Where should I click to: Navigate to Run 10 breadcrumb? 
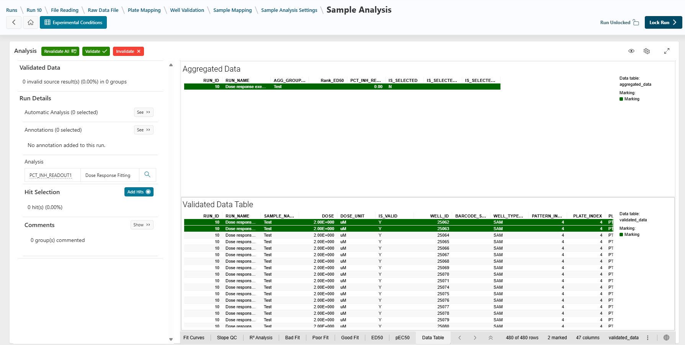click(34, 10)
